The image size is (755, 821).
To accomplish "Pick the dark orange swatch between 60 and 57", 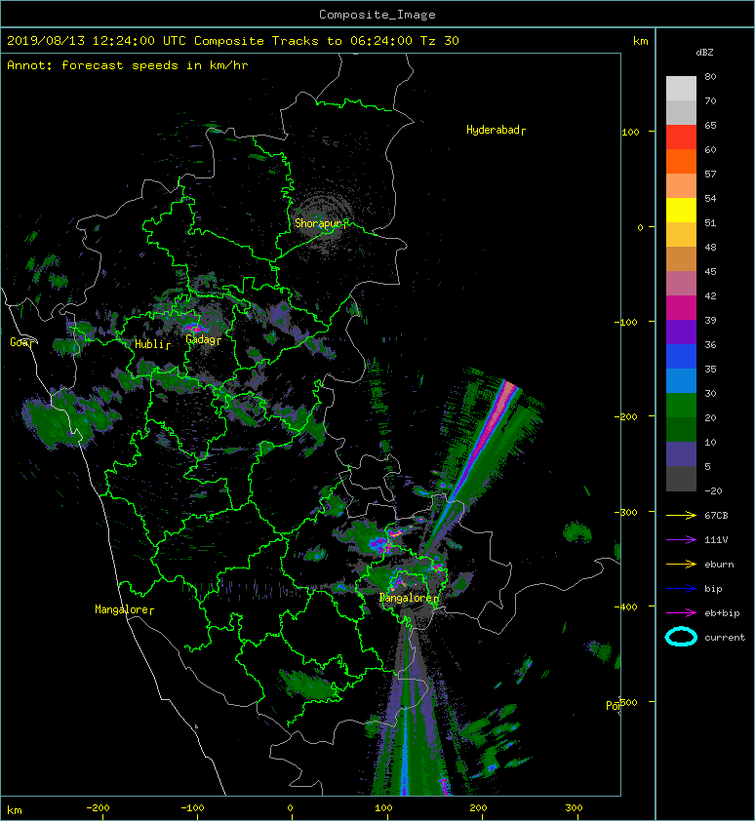I will (x=681, y=161).
